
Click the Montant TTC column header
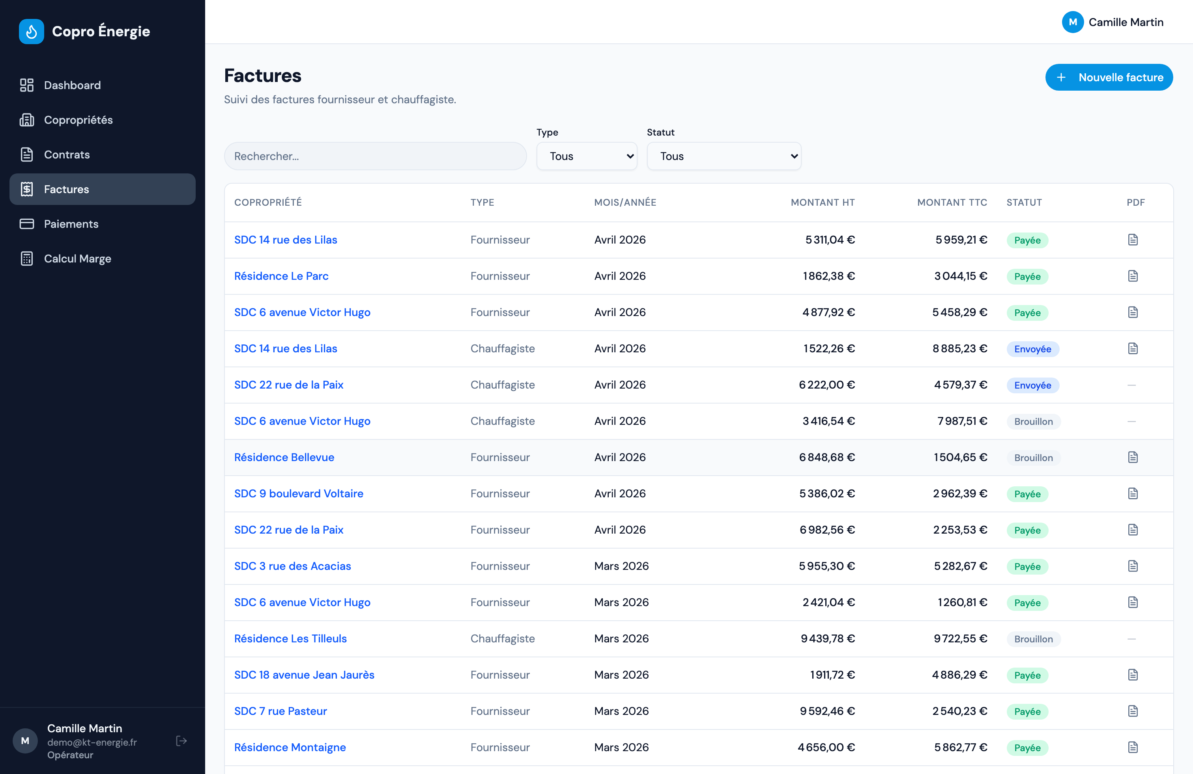[952, 202]
